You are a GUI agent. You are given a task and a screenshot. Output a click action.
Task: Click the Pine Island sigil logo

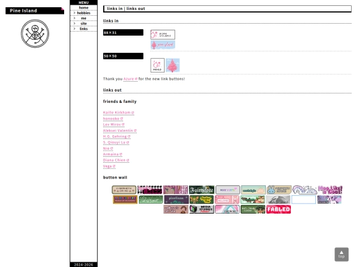click(x=35, y=34)
